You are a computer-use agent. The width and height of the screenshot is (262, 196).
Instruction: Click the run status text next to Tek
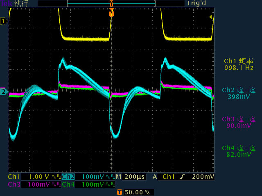click(x=21, y=3)
